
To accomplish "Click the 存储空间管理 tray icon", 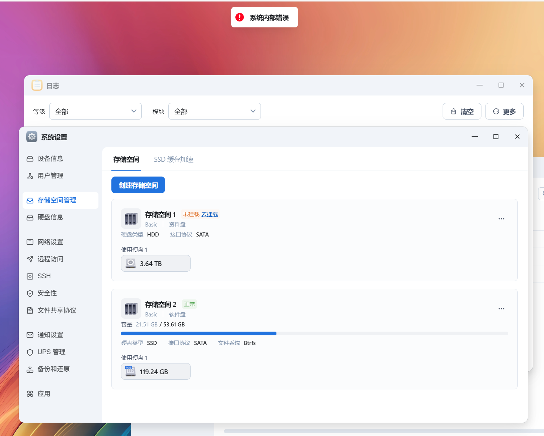I will (30, 200).
